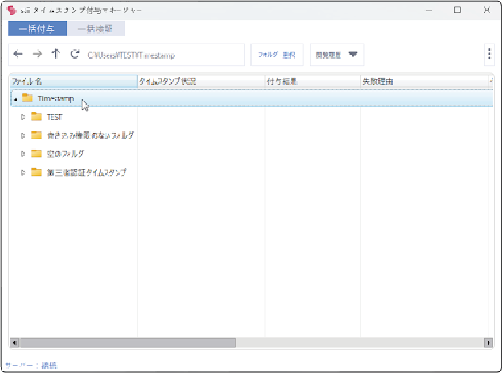The image size is (502, 373).
Task: Click the folder path input field
Action: pos(162,55)
